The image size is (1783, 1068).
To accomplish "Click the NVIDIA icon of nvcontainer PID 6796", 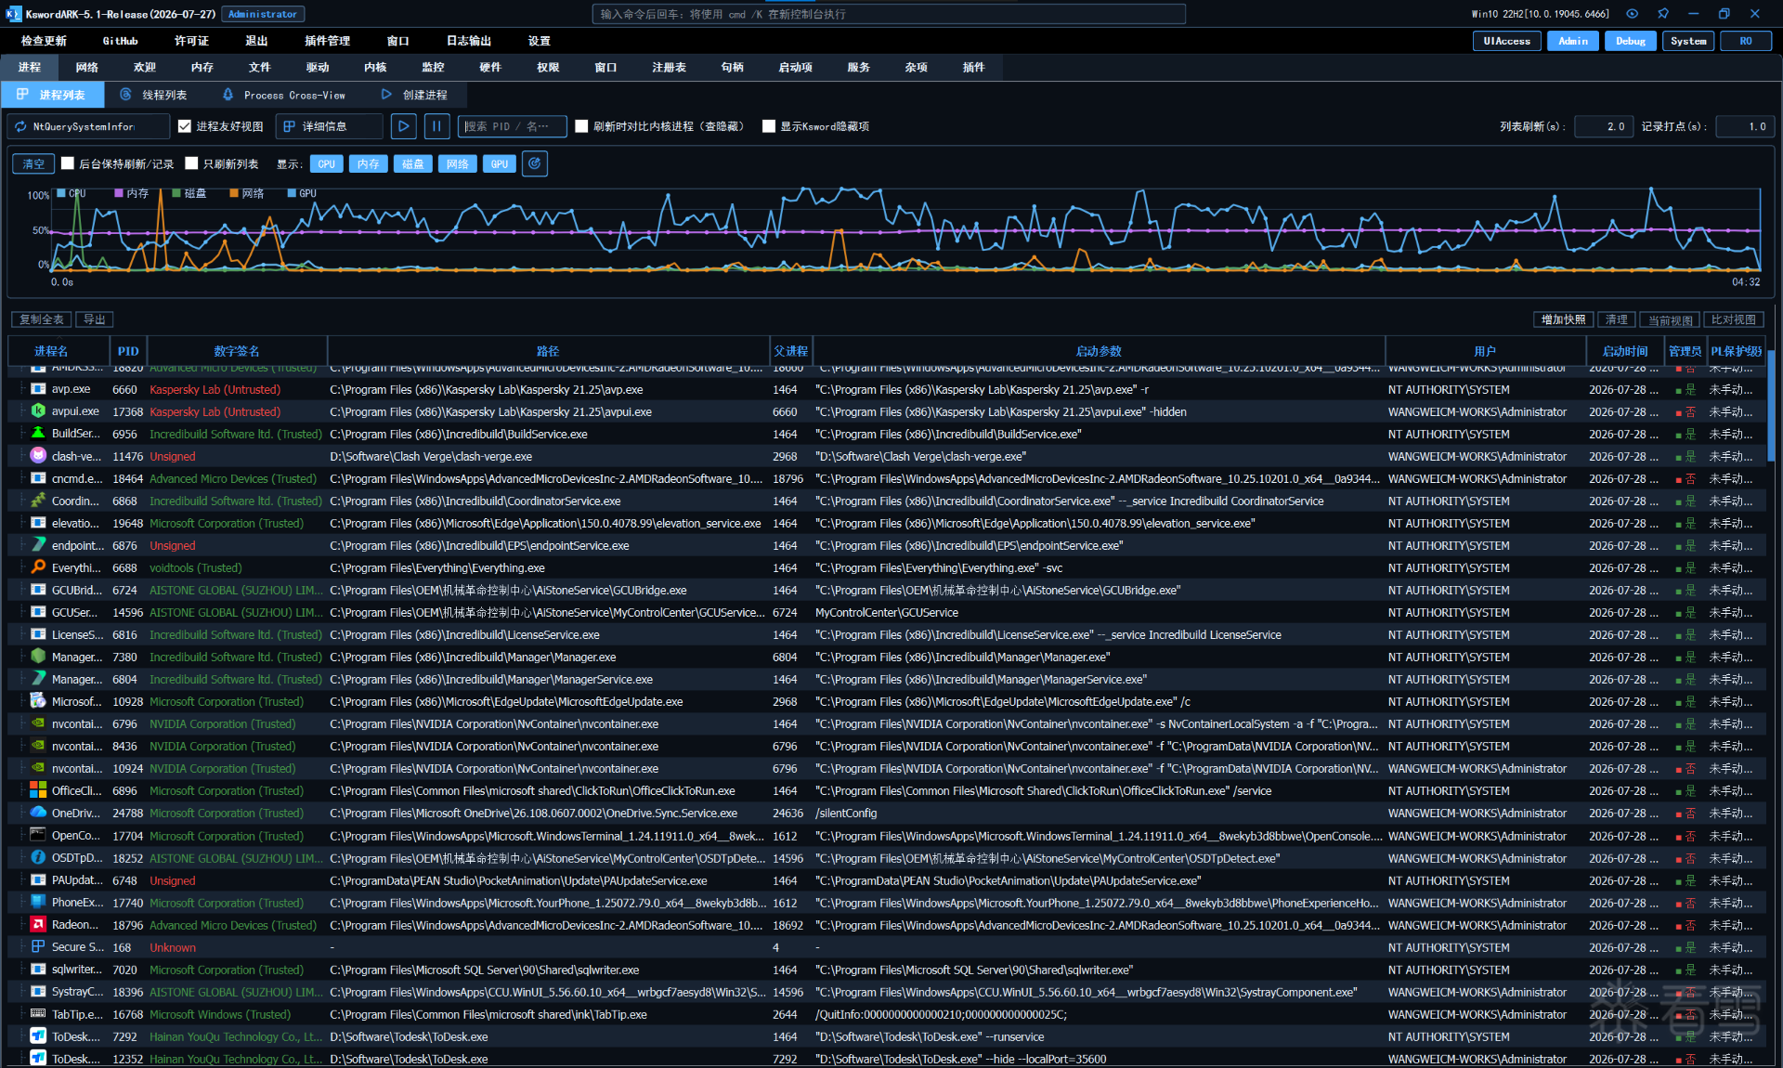I will 38,723.
